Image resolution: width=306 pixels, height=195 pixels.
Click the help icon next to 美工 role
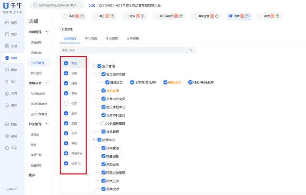(x=112, y=16)
